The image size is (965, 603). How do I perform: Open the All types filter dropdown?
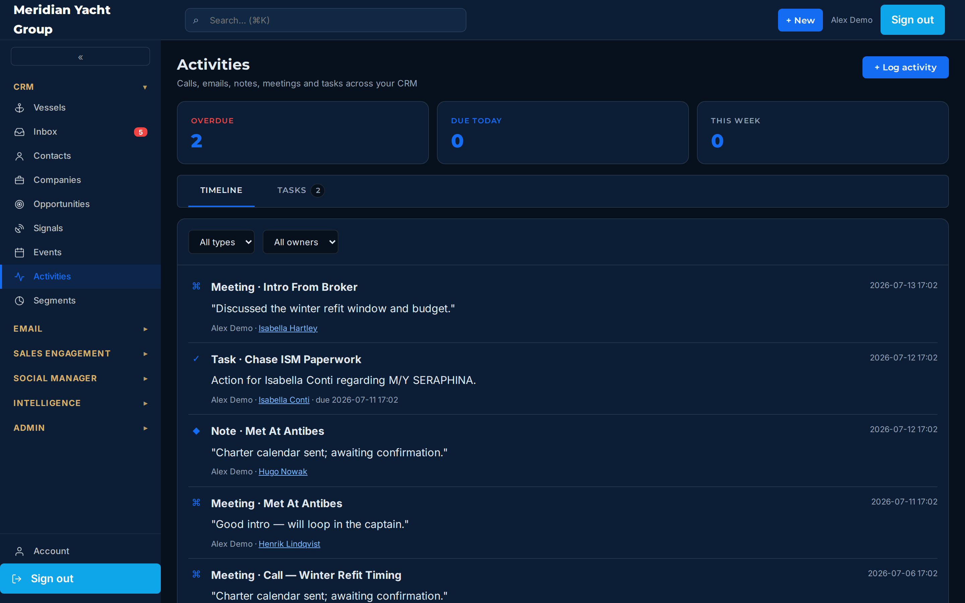[221, 242]
